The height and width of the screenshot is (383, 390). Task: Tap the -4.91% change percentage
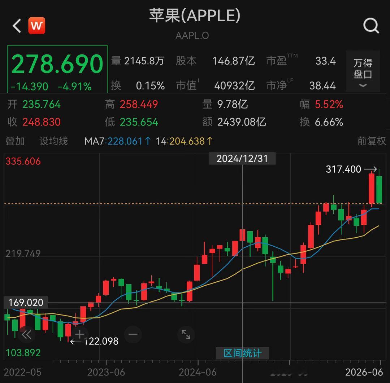pos(75,87)
